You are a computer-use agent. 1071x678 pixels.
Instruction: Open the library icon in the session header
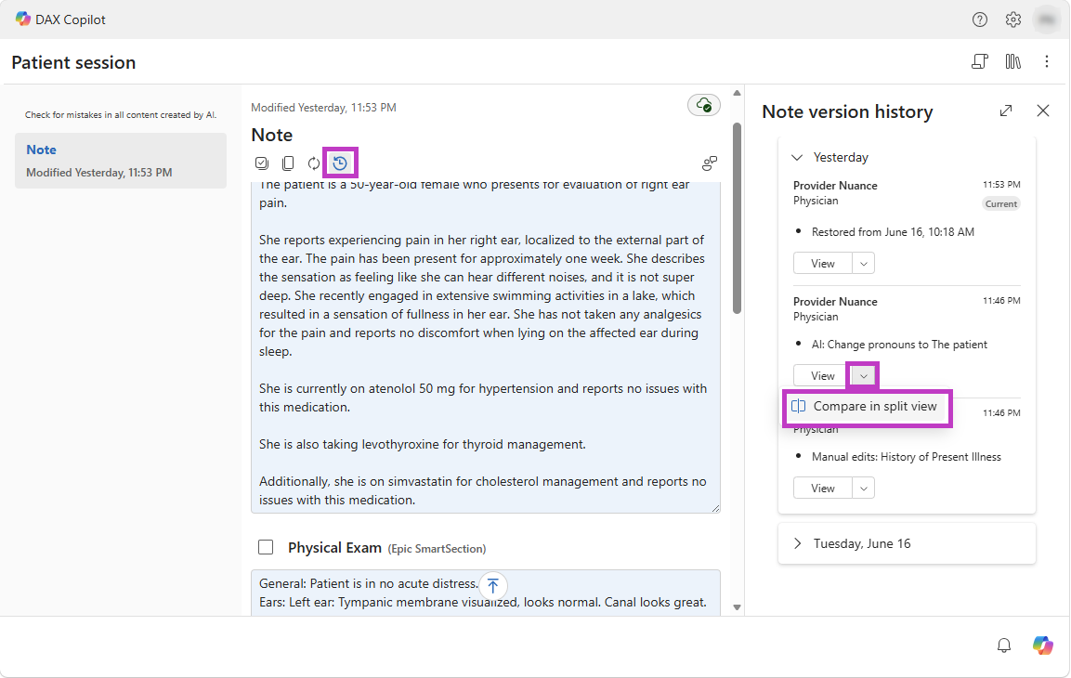coord(1012,61)
